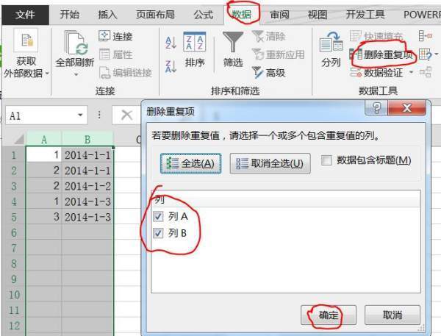Switch to the 开始 ribbon tab
Viewport: 441px width, 336px height.
pos(69,15)
